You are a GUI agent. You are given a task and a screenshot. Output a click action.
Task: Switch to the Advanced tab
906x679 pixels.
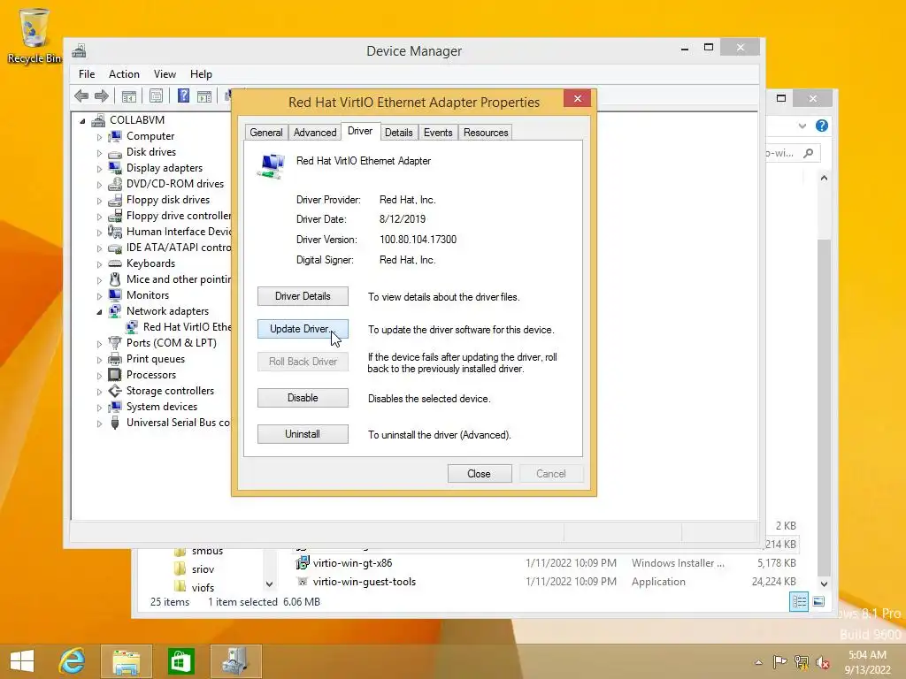click(x=315, y=133)
